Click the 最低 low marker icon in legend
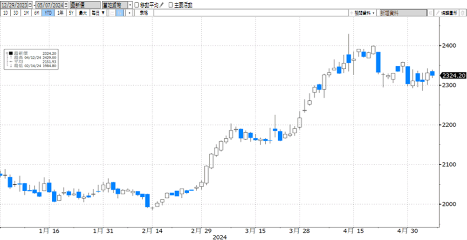Viewport: 467px width, 240px height. (11, 65)
